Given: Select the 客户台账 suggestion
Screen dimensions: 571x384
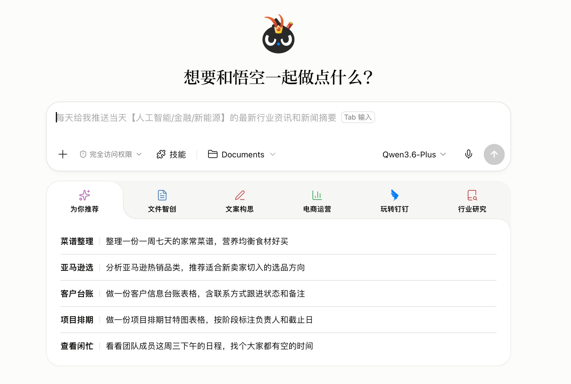Looking at the screenshot, I should [x=183, y=294].
